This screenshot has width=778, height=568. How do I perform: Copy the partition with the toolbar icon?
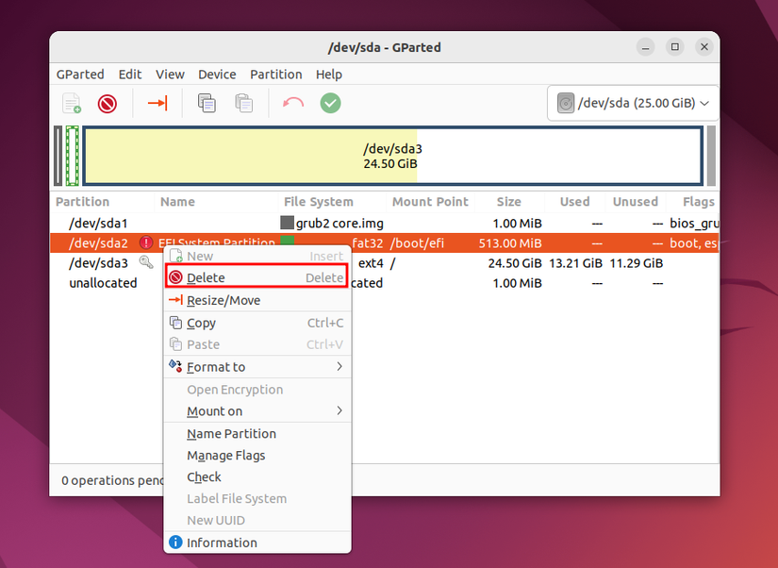tap(206, 103)
